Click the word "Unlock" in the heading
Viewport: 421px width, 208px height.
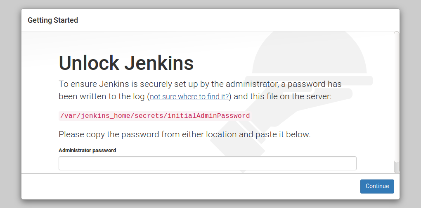click(89, 63)
